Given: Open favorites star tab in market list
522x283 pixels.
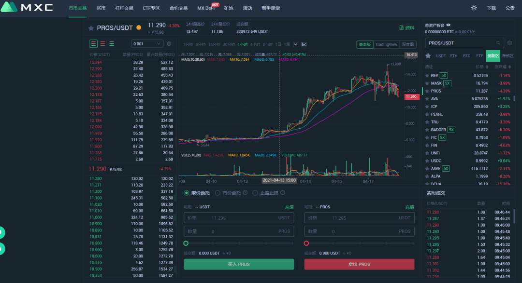Looking at the screenshot, I should [x=428, y=56].
